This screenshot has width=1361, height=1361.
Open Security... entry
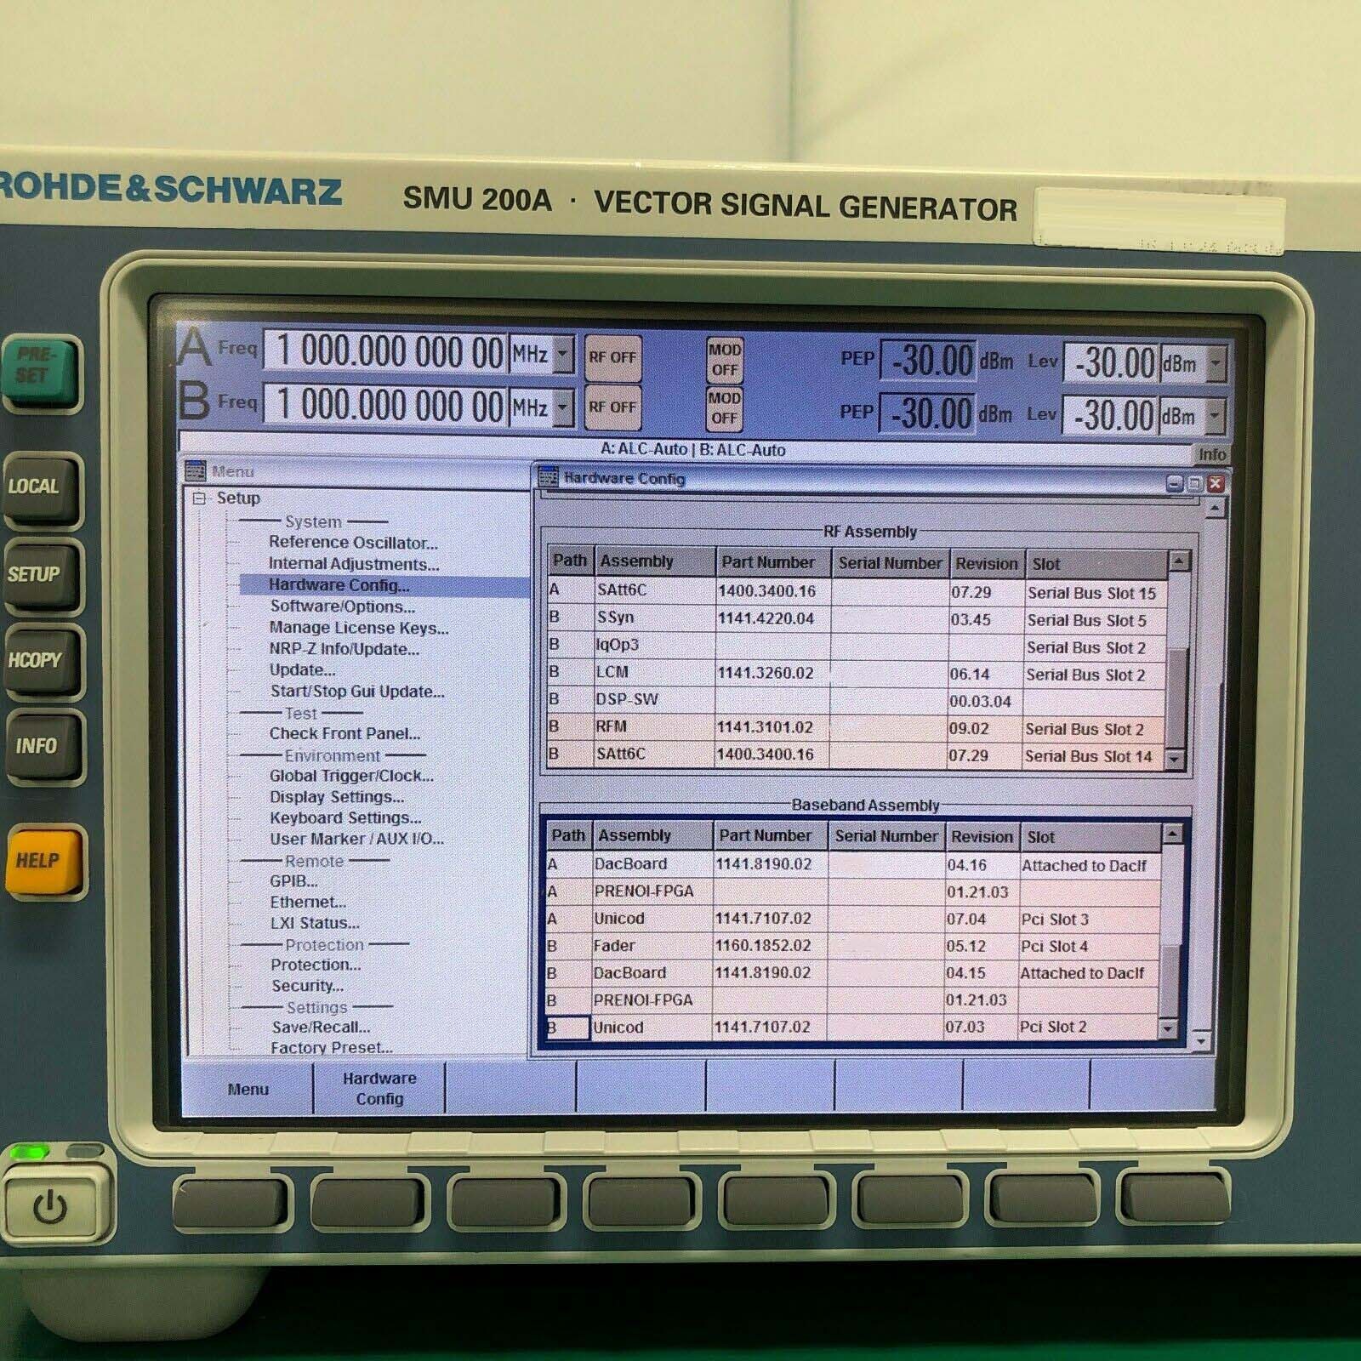coord(308,986)
